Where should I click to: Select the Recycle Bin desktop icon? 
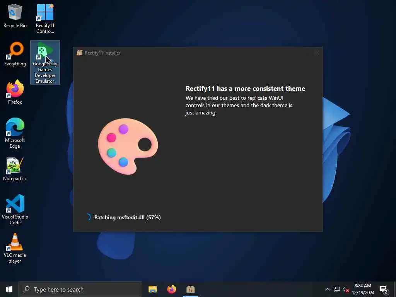tap(15, 15)
